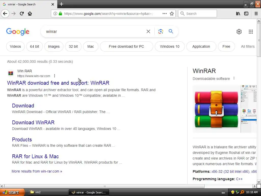The height and width of the screenshot is (196, 261).
Task: Click the Firefox Search field
Action: [x=198, y=14]
